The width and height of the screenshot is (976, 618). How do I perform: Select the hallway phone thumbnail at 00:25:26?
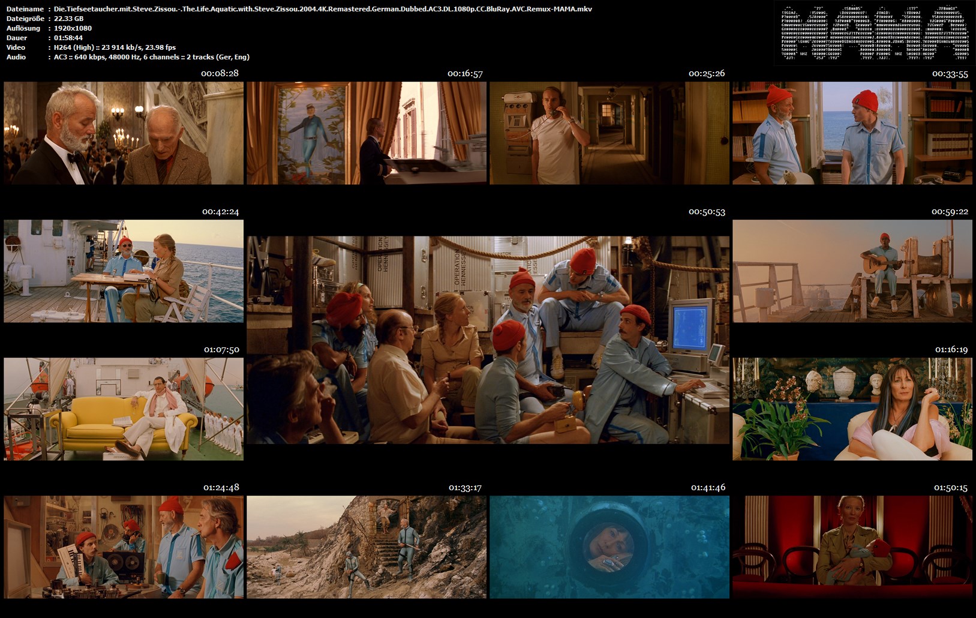point(609,133)
